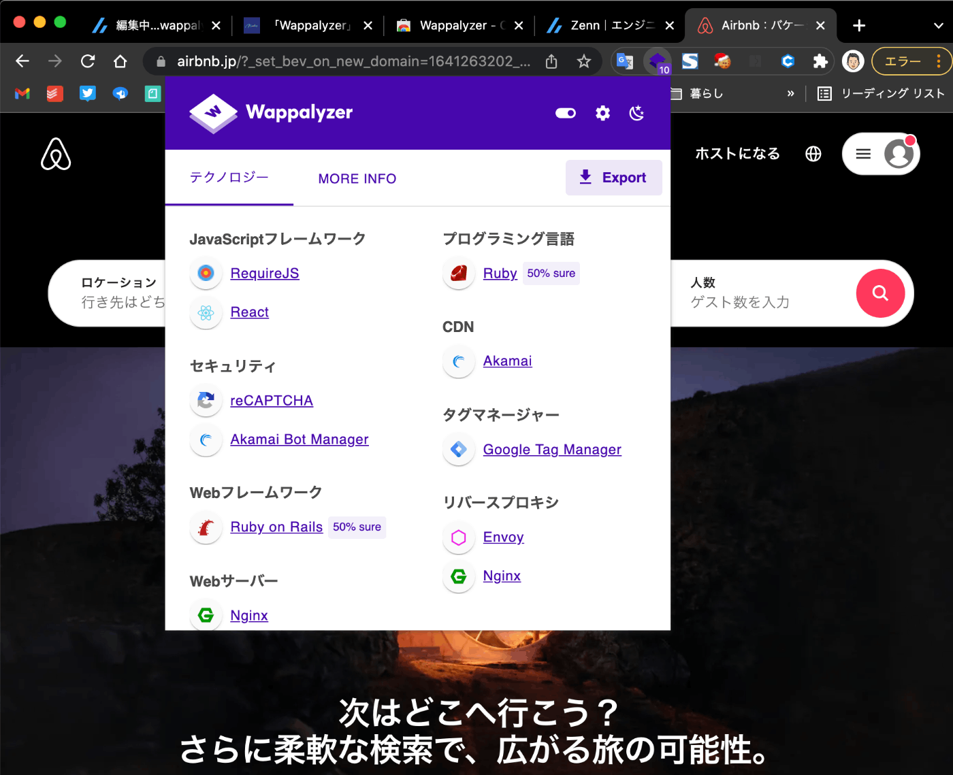This screenshot has width=953, height=775.
Task: Select the テクノロジー tab
Action: pos(229,178)
